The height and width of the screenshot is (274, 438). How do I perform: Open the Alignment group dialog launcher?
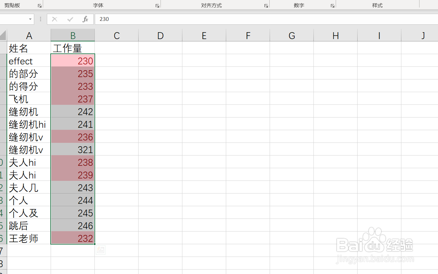click(x=266, y=6)
